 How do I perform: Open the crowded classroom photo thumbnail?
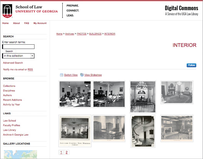pyautogui.click(x=75, y=94)
